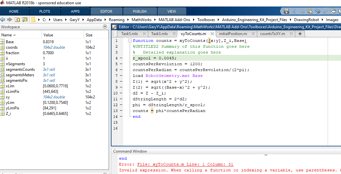Click the Browse for Folder icon
The image size is (341, 174).
24,20
